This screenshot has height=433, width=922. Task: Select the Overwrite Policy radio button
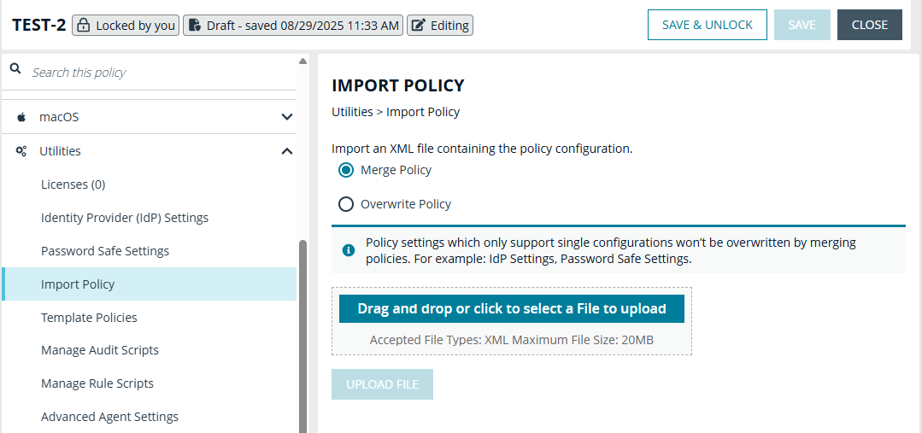(x=346, y=204)
